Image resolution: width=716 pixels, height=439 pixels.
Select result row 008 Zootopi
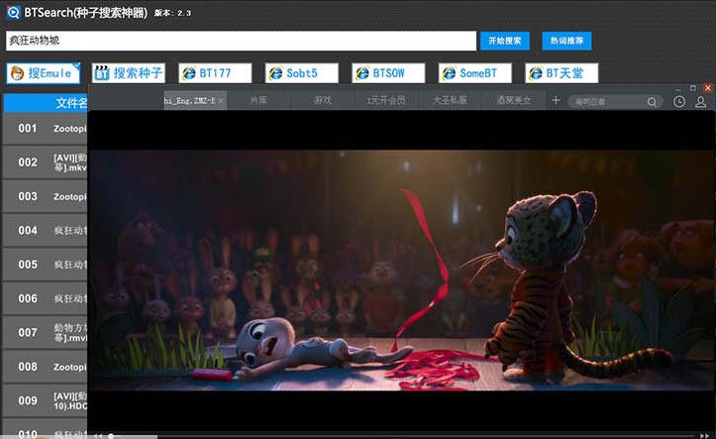click(x=46, y=367)
